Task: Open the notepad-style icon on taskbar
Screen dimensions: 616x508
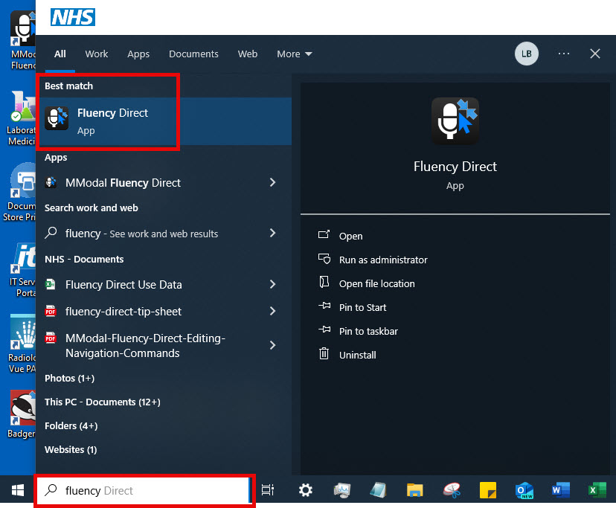Action: tap(379, 490)
